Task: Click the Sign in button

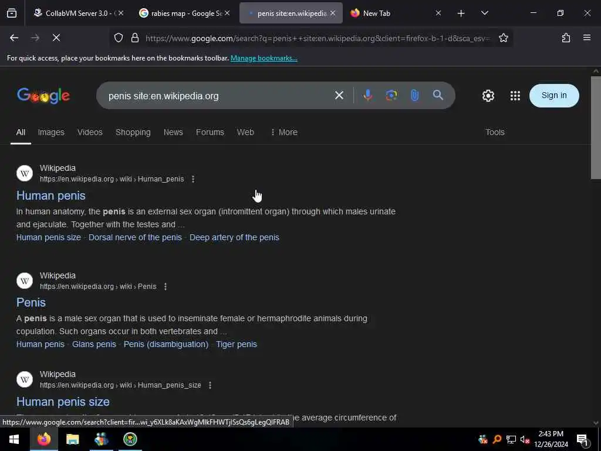Action: 554,96
